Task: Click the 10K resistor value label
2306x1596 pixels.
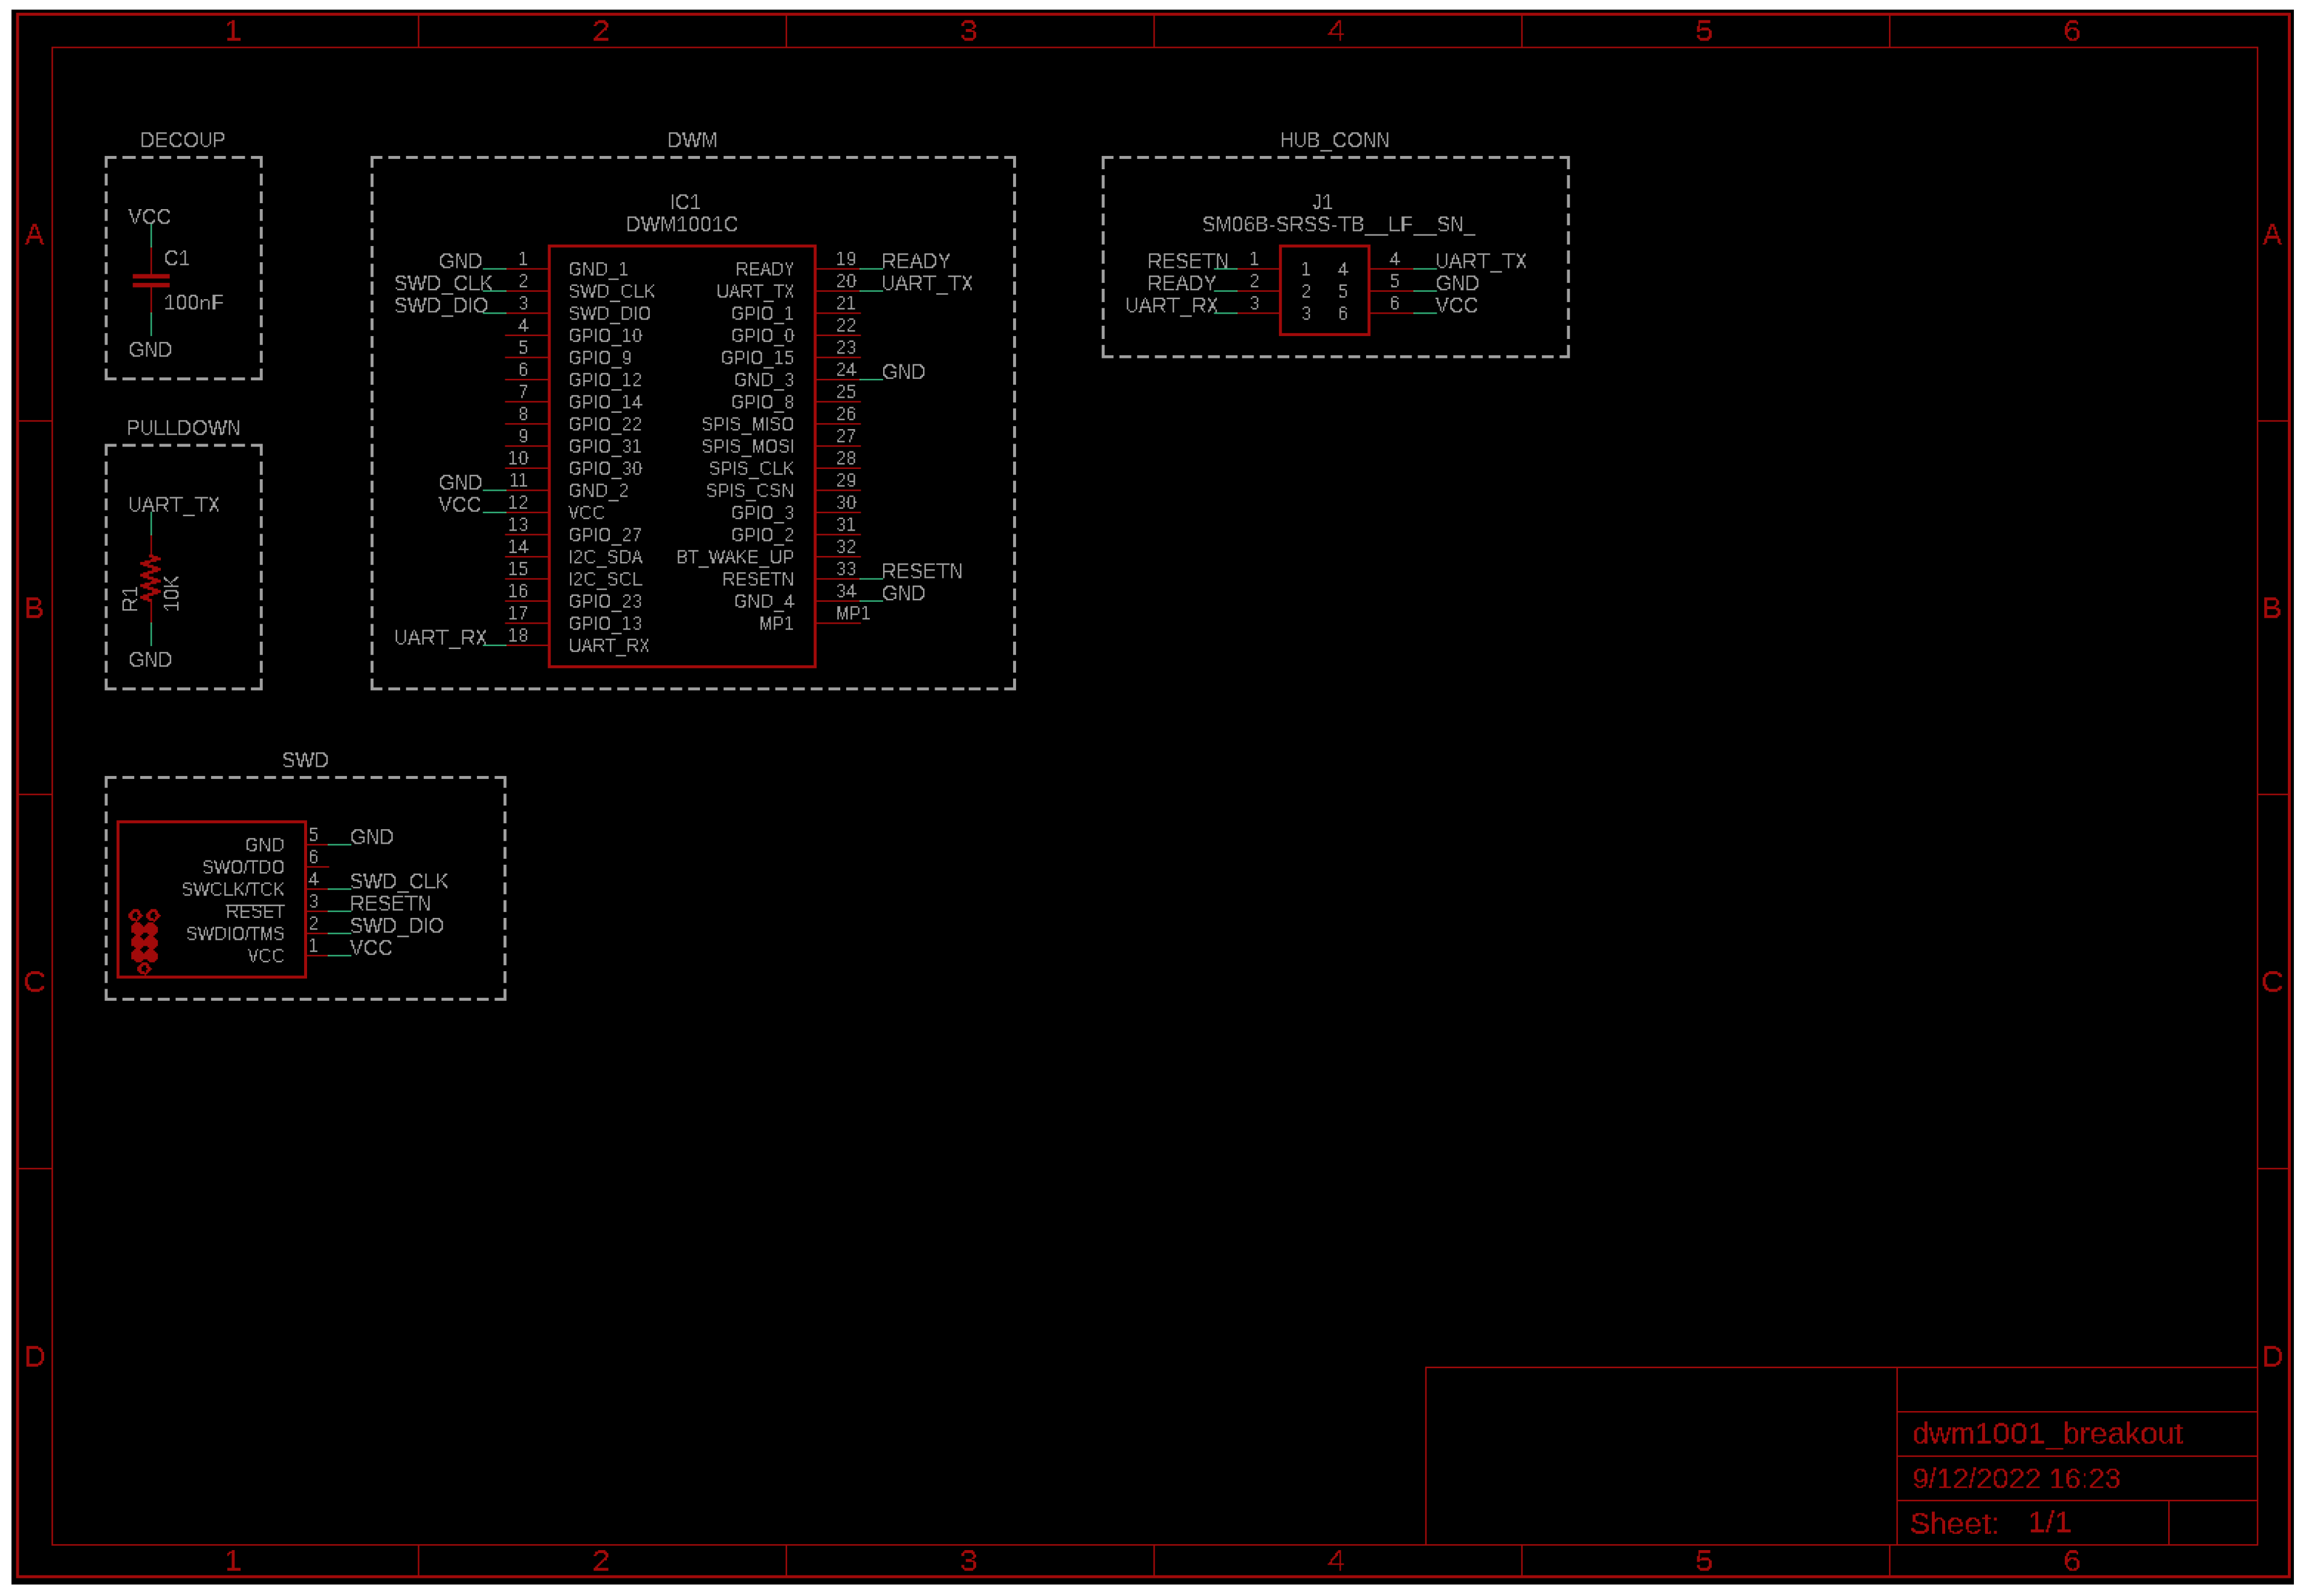Action: click(172, 593)
